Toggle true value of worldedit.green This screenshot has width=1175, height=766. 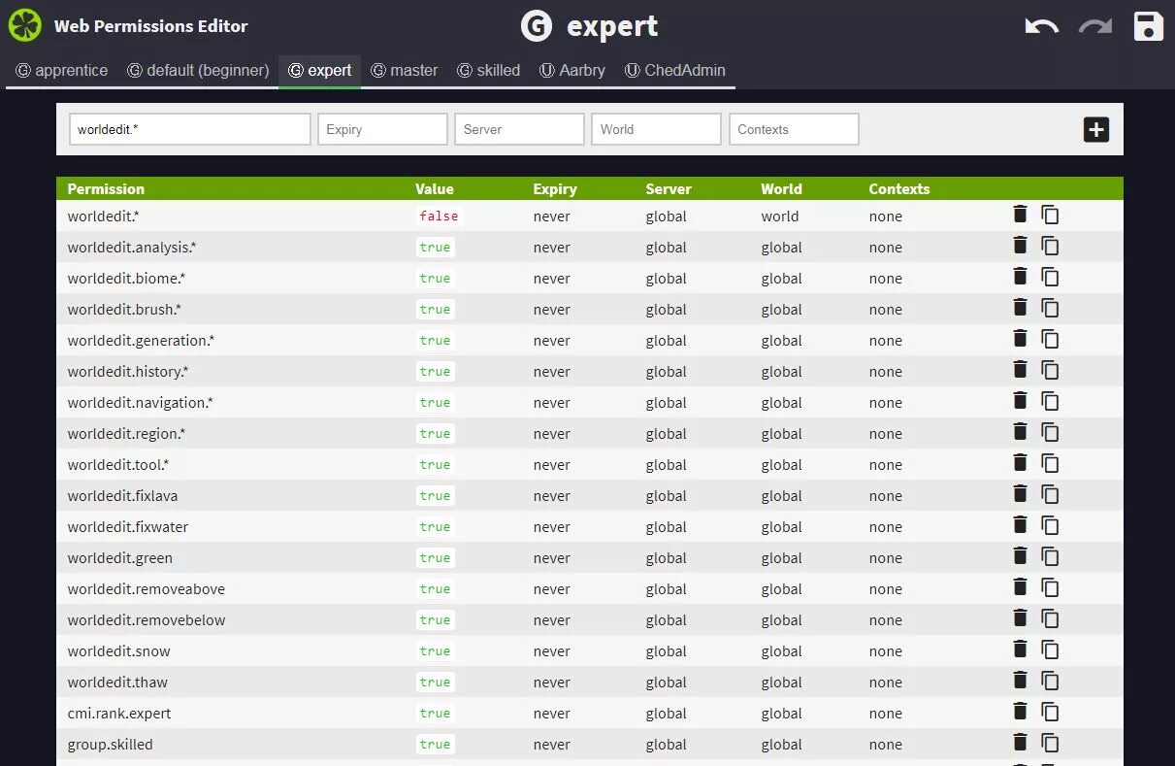435,558
